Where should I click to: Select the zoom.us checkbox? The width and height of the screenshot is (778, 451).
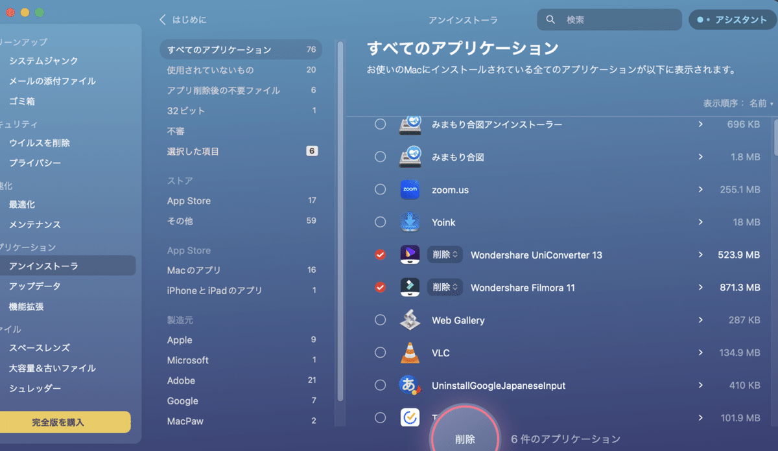(x=381, y=189)
